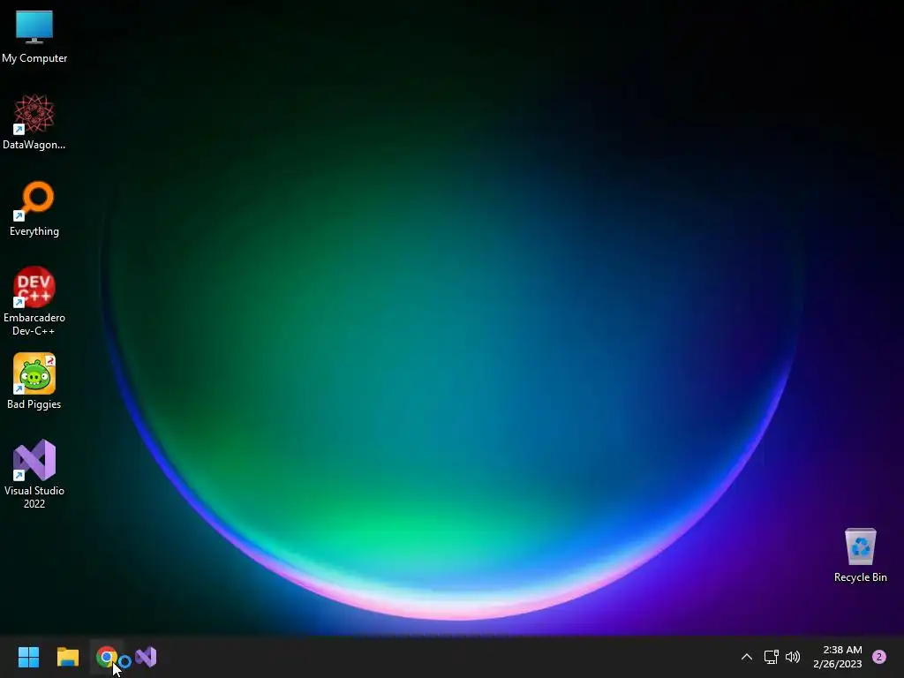Open File Explorer from the taskbar
Image resolution: width=904 pixels, height=678 pixels.
67,657
